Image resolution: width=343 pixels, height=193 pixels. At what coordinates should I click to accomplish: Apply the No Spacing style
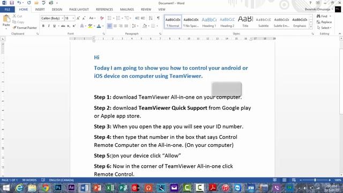click(x=191, y=22)
